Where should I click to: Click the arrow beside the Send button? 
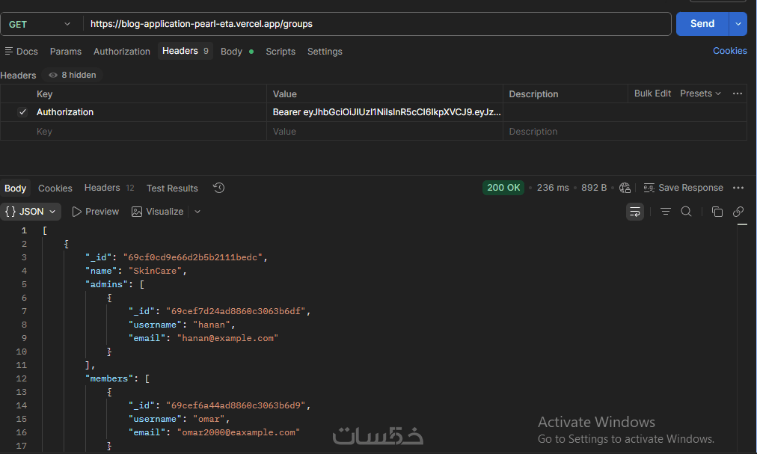(x=738, y=24)
